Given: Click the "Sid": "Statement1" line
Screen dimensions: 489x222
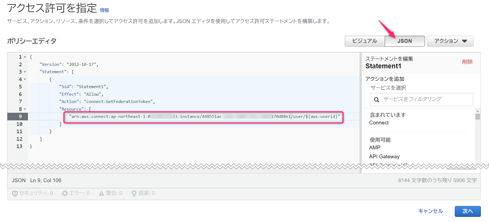Looking at the screenshot, I should [x=84, y=87].
